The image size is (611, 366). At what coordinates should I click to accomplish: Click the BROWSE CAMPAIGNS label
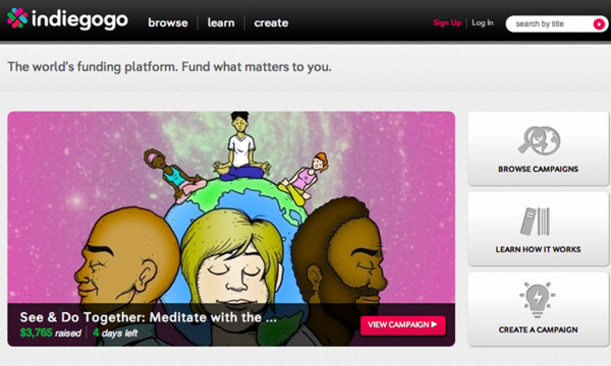538,169
